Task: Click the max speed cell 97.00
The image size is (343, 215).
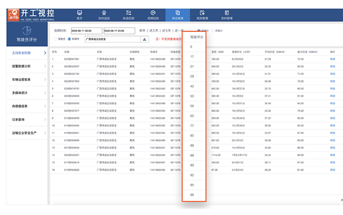Action: click(300, 163)
